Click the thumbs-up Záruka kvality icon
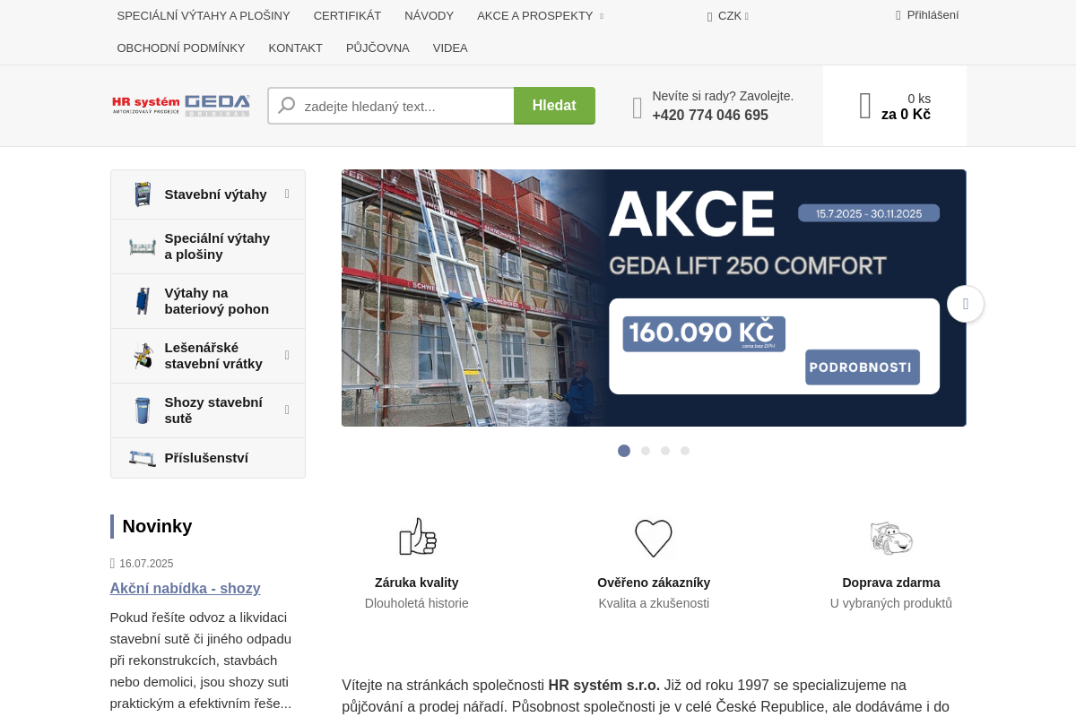This screenshot has width=1076, height=717. point(417,537)
